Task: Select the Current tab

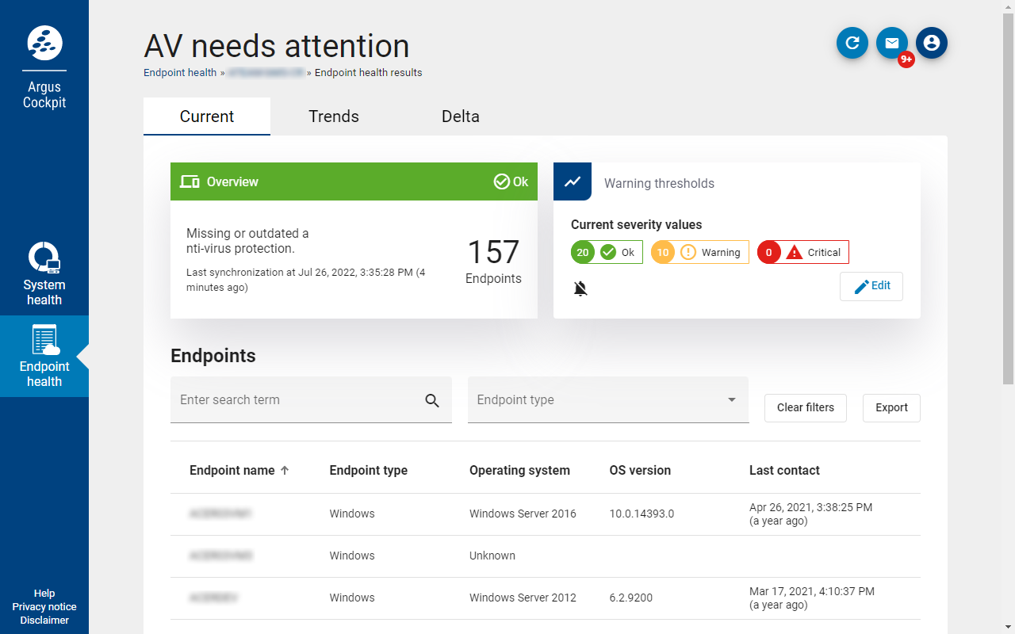Action: coord(207,116)
